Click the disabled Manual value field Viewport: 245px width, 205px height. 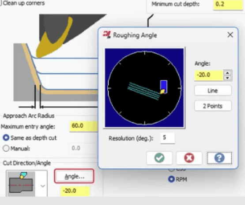pyautogui.click(x=83, y=148)
